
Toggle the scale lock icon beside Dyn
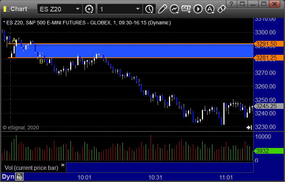click(x=19, y=177)
